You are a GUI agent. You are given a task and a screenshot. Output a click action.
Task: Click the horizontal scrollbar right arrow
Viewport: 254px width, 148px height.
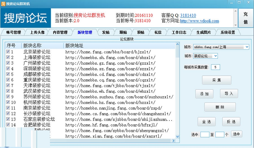tap(174, 141)
